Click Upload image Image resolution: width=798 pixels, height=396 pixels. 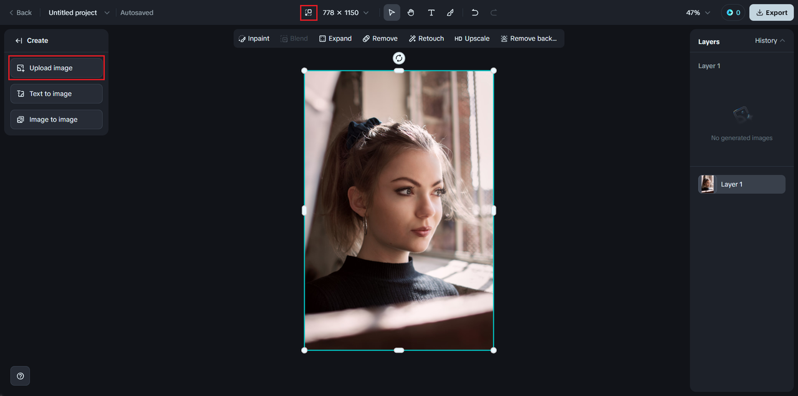click(x=56, y=68)
